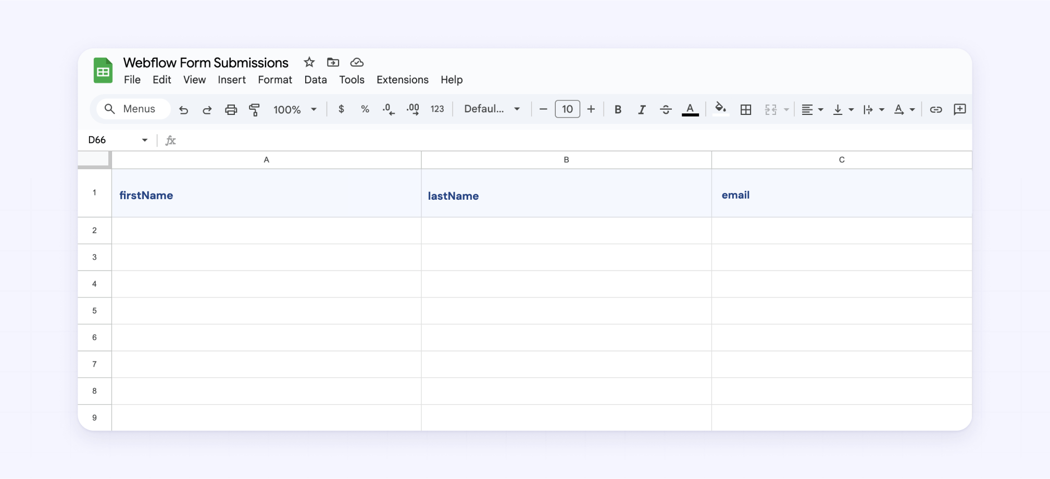Increase font size with plus button
The width and height of the screenshot is (1050, 479).
pos(591,109)
